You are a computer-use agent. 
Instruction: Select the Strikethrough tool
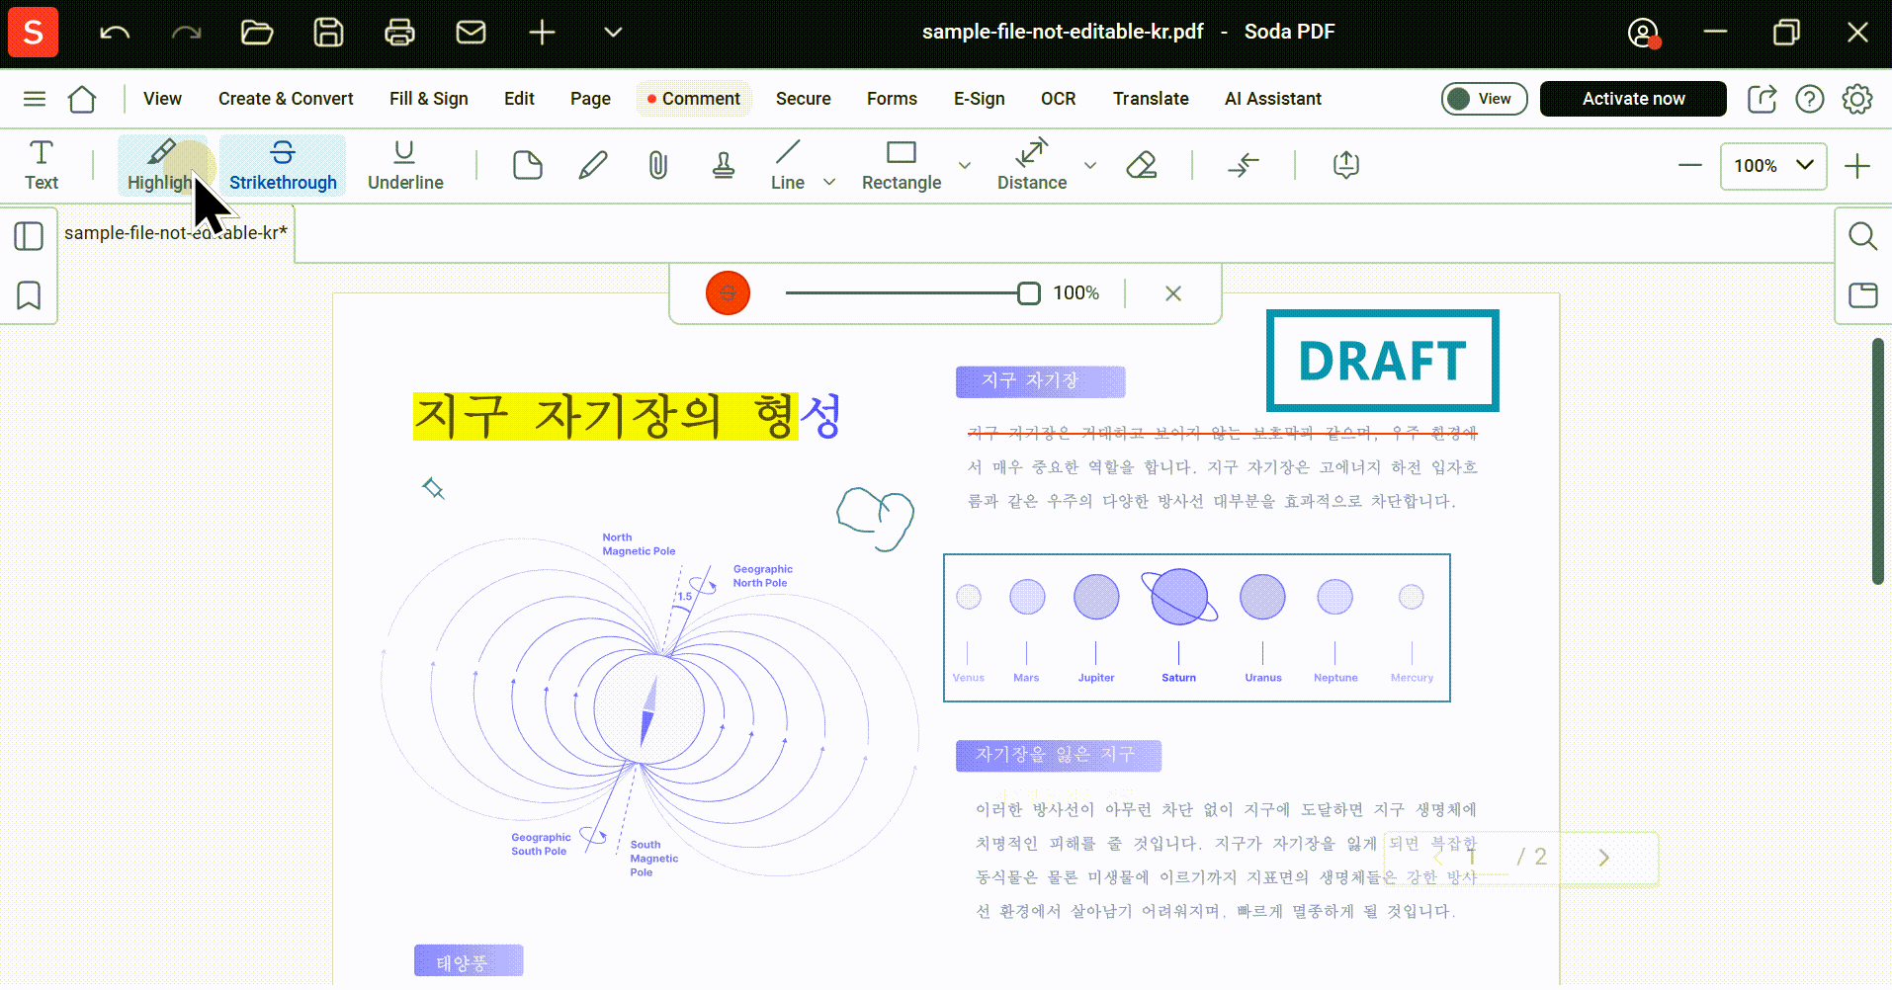click(x=283, y=165)
